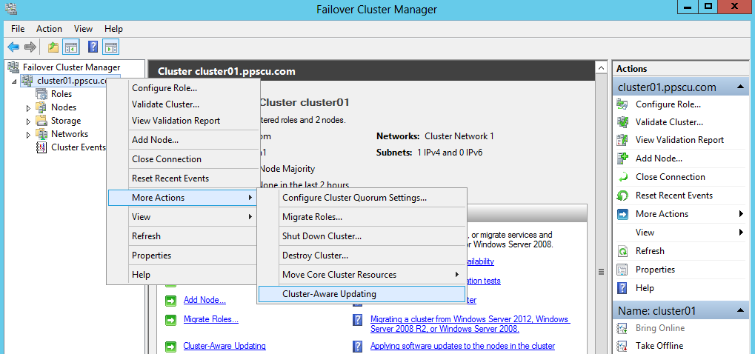Viewport: 755px width, 354px height.
Task: Click the blue Help toolbar icon
Action: point(93,47)
